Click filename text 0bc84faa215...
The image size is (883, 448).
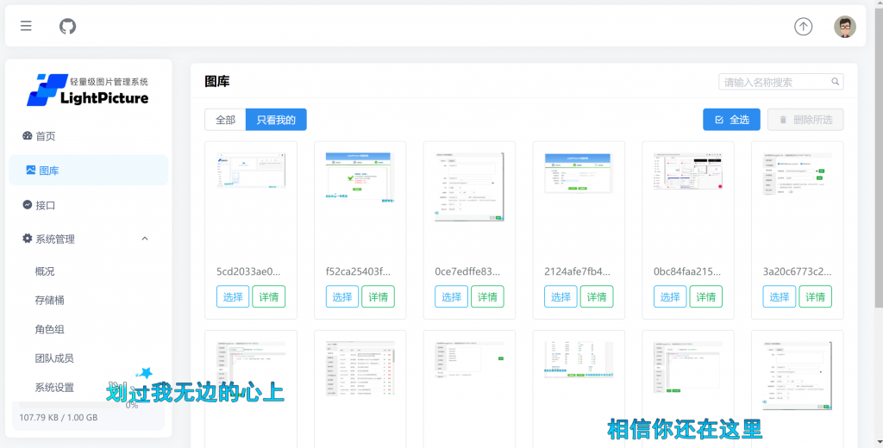coord(687,271)
